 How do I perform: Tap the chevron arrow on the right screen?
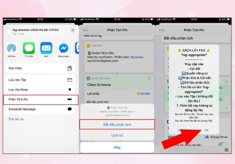coord(226,108)
